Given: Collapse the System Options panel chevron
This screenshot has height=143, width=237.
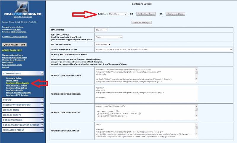Looking at the screenshot, I should click(x=42, y=73).
